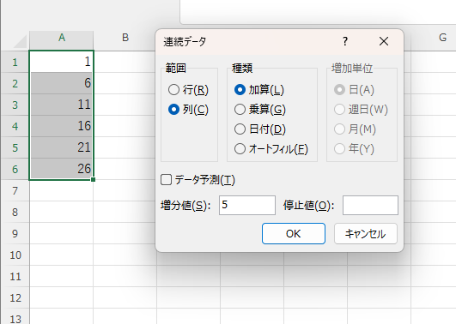Viewport: 456px width, 324px height.
Task: Click the select-all corner triangle of sheet
Action: click(x=20, y=41)
